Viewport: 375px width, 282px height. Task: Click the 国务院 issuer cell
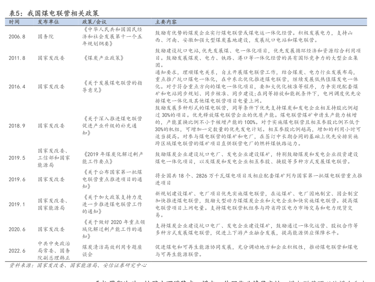(46, 37)
